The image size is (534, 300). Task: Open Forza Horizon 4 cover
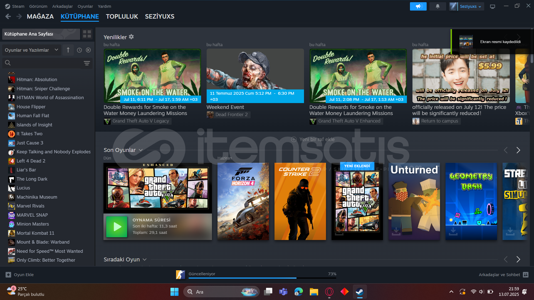click(x=243, y=201)
